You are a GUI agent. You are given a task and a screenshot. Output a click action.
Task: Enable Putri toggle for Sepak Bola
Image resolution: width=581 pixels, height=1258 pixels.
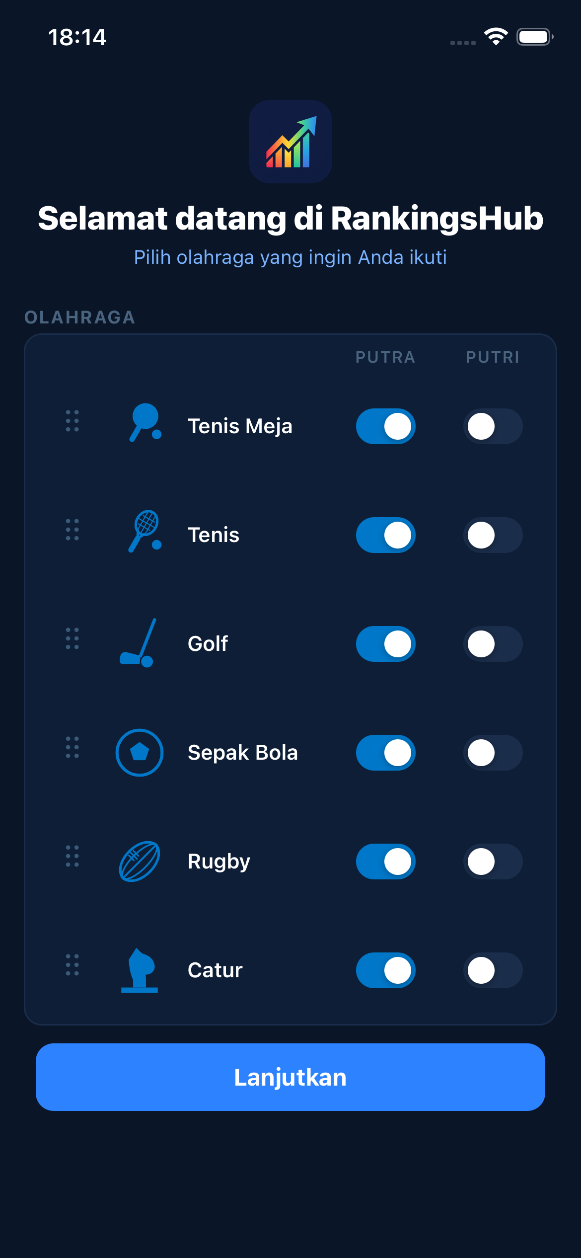click(x=493, y=753)
